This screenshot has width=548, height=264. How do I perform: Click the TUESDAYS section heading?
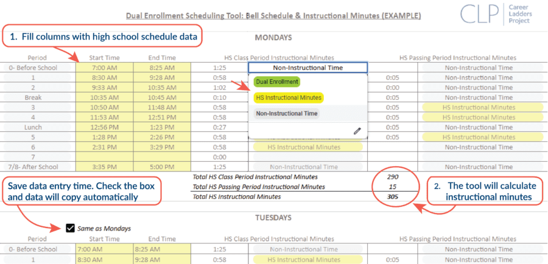coord(273,218)
